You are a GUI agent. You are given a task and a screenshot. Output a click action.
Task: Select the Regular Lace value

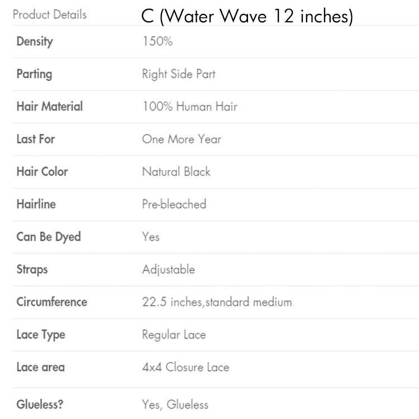(x=174, y=335)
